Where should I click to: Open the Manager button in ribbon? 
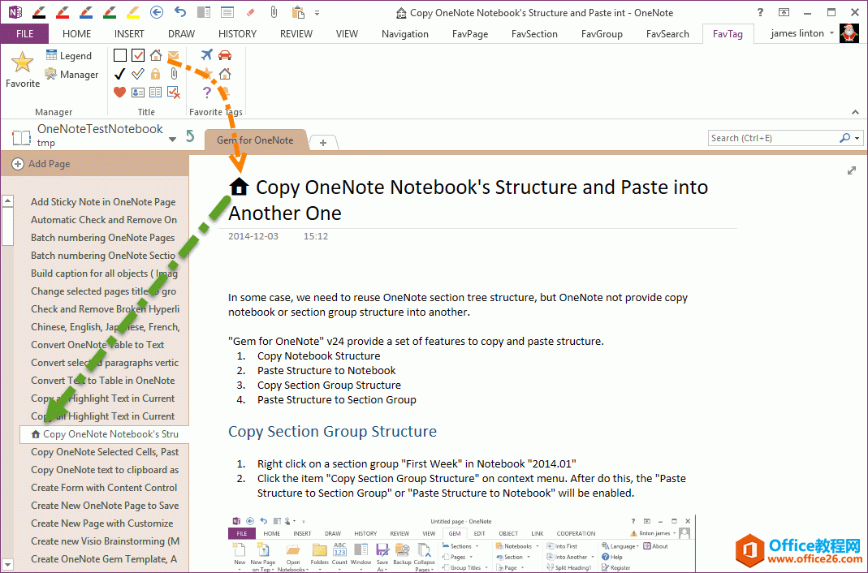point(71,75)
